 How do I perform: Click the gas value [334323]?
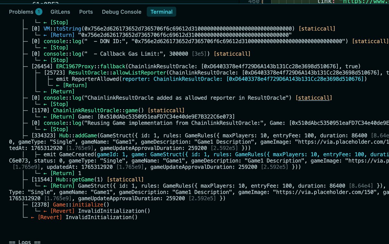(44, 135)
